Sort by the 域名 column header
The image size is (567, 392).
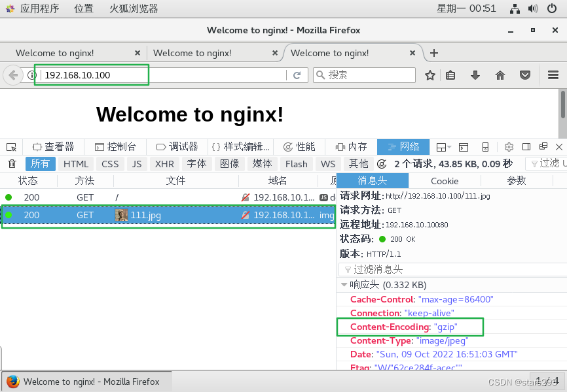click(278, 180)
